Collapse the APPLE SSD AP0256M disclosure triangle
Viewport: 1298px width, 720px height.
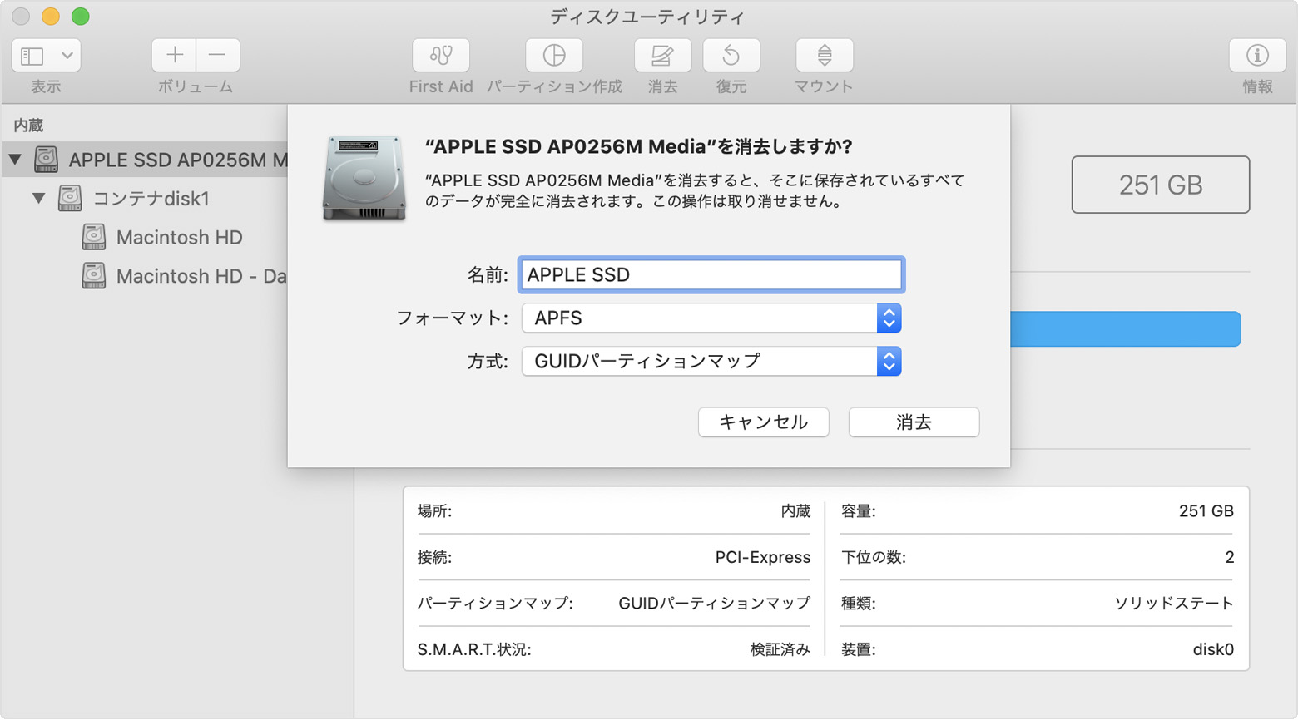[15, 158]
